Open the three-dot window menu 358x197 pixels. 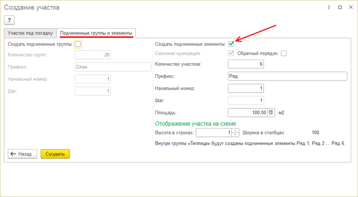click(329, 7)
